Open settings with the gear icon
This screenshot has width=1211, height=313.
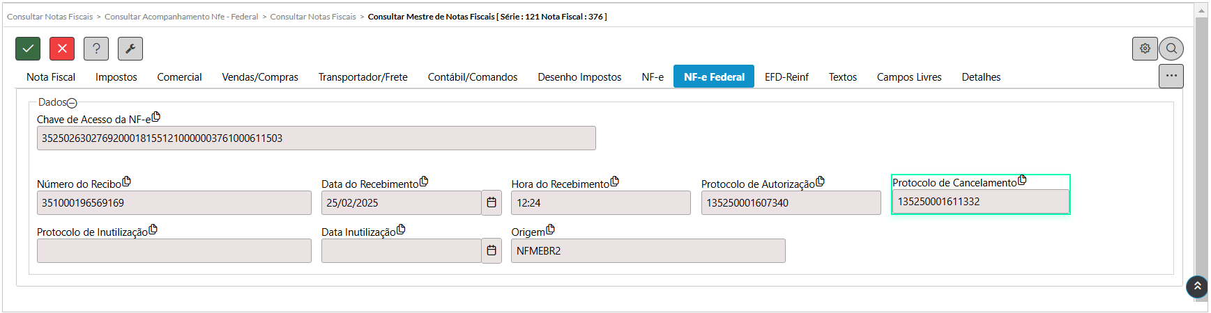click(1145, 49)
